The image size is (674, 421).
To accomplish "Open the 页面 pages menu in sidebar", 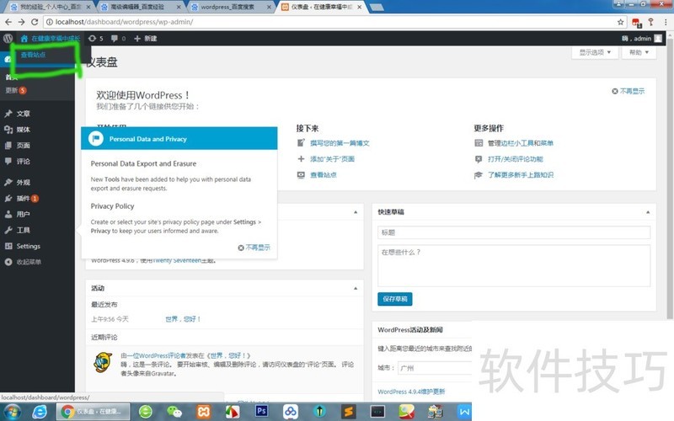I will [x=24, y=145].
